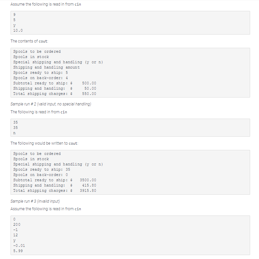259x259 pixels.
Task: Click the 3915.80 total shipping charges value
Action: [88, 190]
